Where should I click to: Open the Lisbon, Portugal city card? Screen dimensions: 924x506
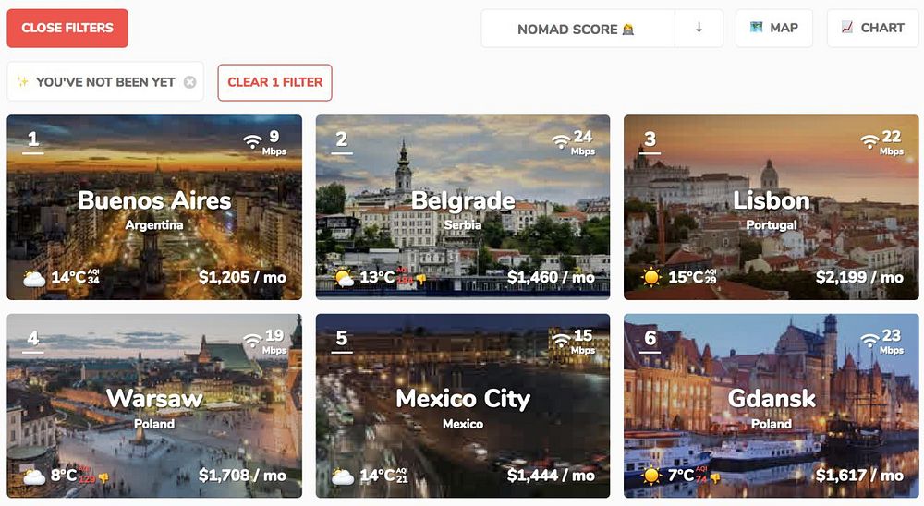click(771, 208)
